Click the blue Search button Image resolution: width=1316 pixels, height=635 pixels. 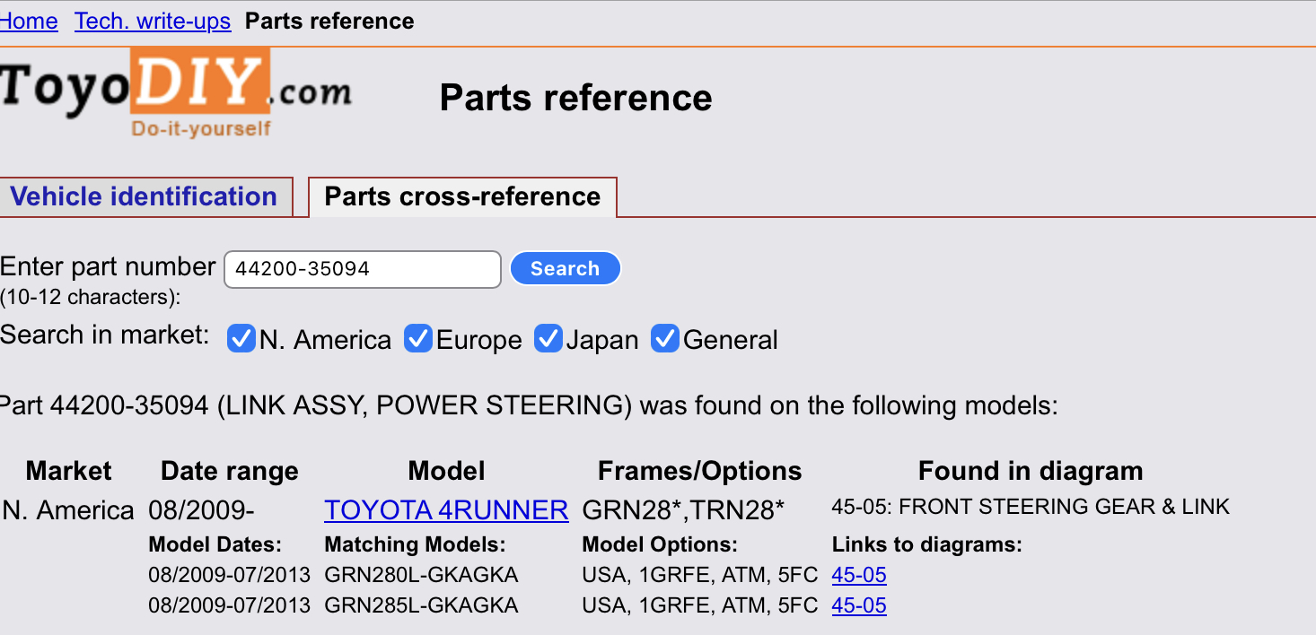pos(565,268)
